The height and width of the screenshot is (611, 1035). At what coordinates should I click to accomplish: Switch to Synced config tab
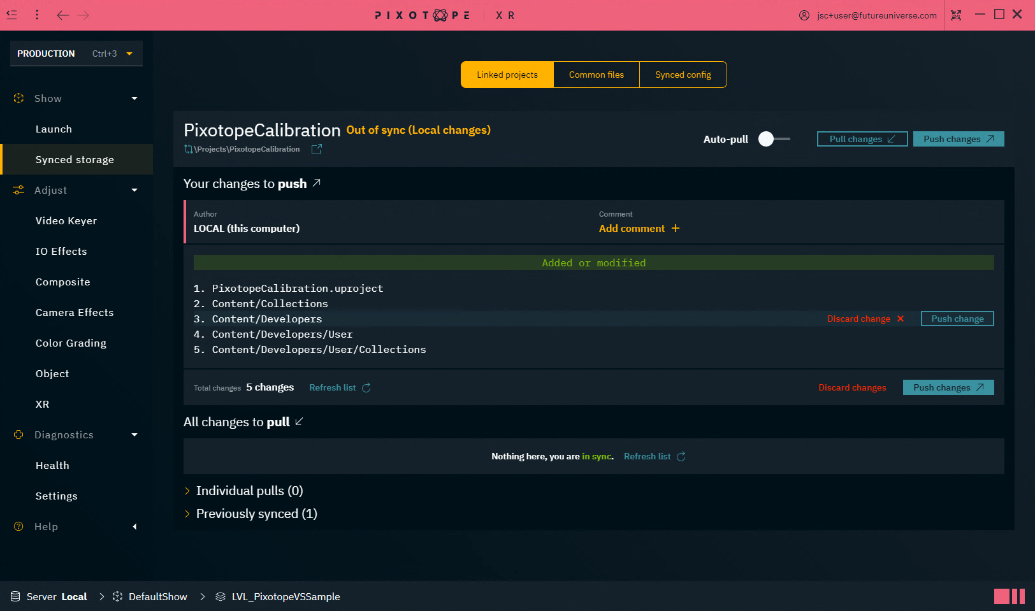point(683,75)
